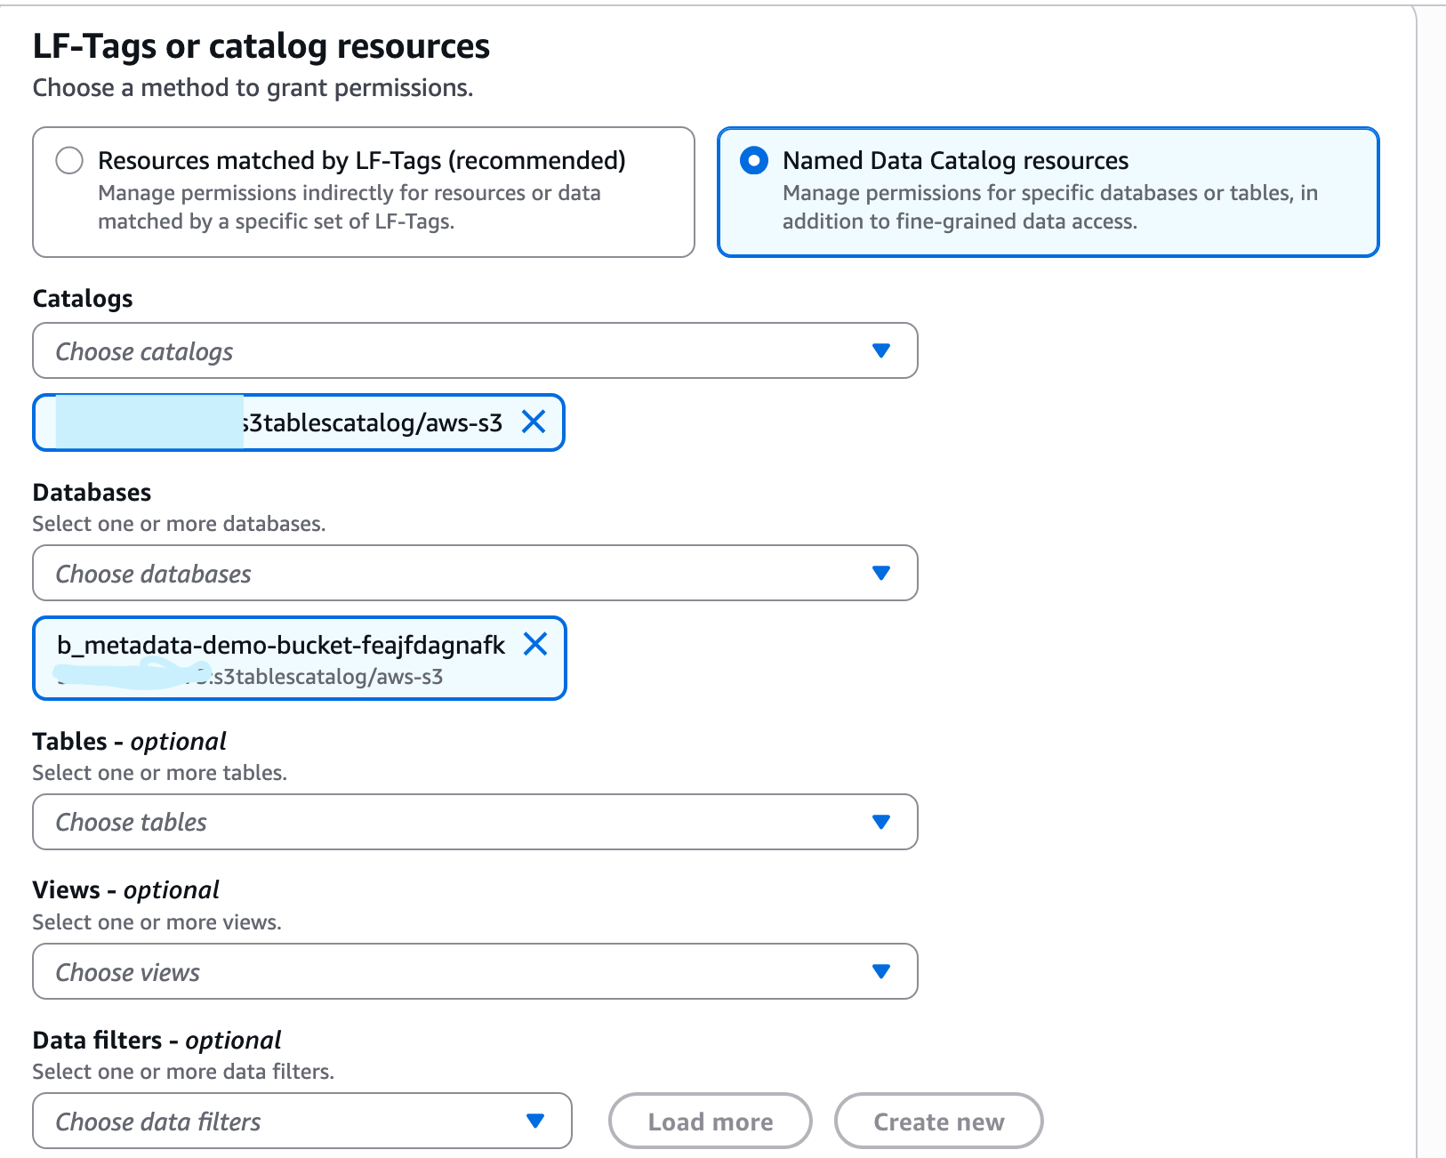This screenshot has height=1158, width=1446.
Task: Click the Choose data filters dropdown arrow
Action: point(535,1122)
